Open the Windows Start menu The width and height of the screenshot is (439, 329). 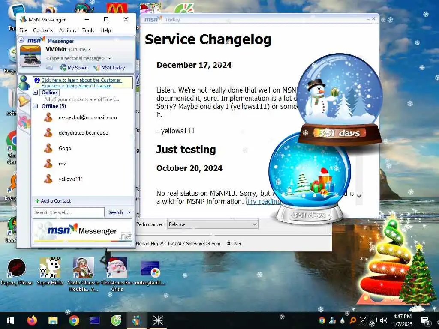(x=10, y=320)
